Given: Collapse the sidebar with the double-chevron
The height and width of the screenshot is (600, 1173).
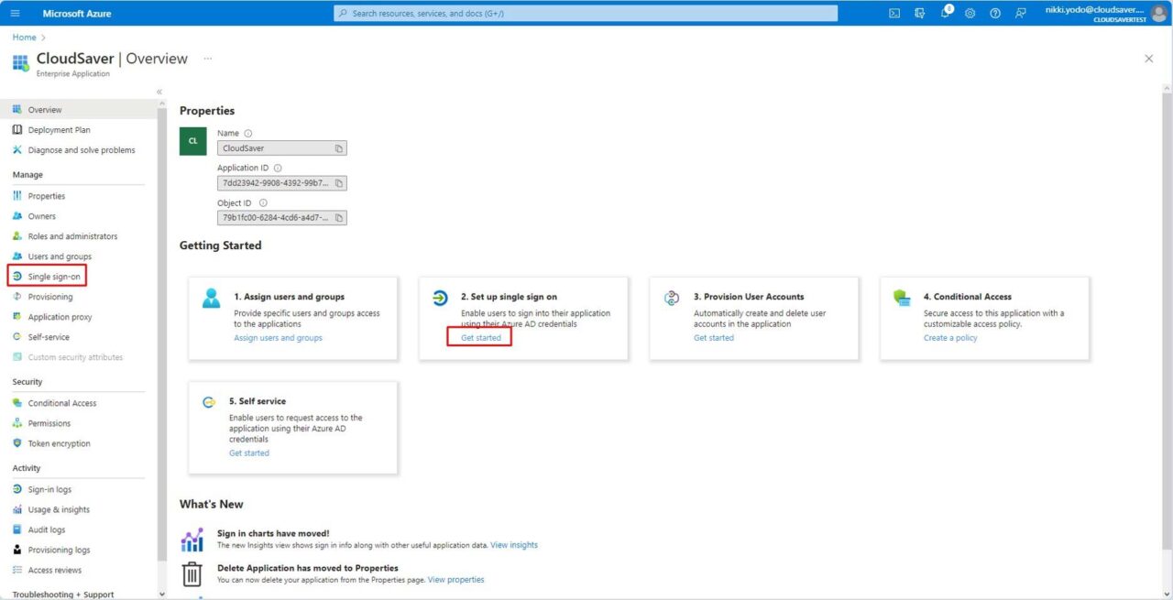Looking at the screenshot, I should click(159, 92).
